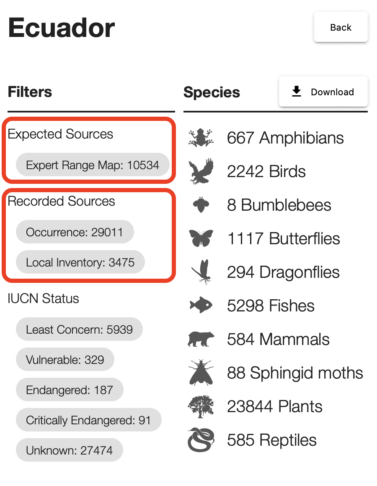Enable the Local Inventory: 3475 filter
377x486 pixels.
coord(80,262)
